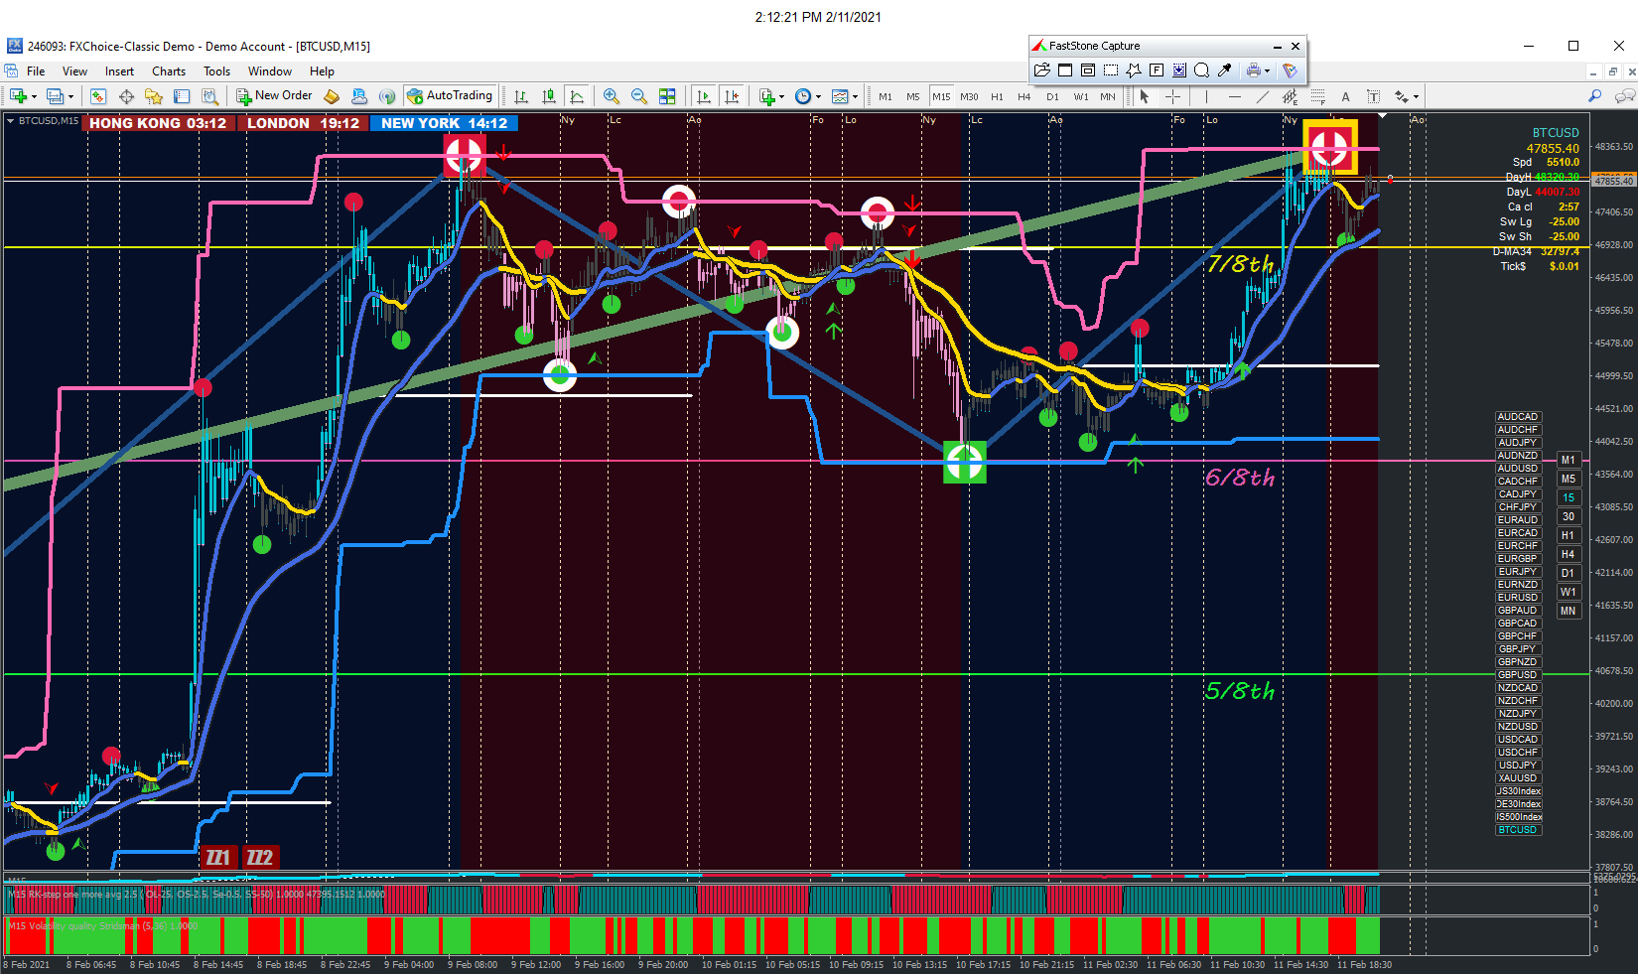1638x974 pixels.
Task: Draw a horizontal line on chart
Action: 1234,96
